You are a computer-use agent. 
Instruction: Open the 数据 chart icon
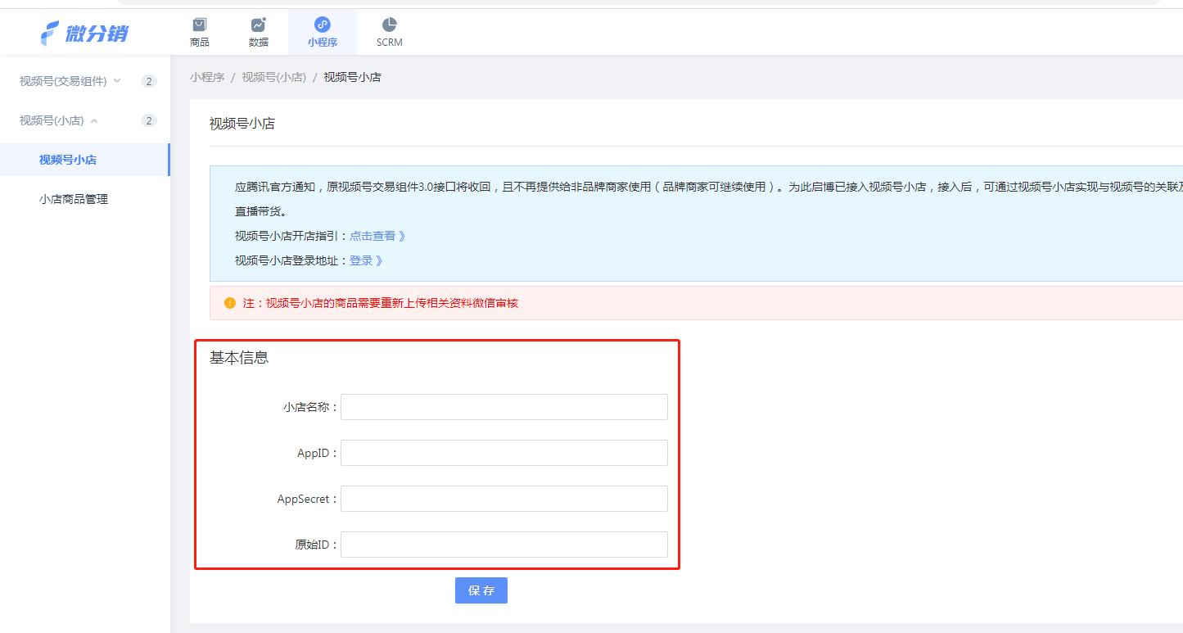258,25
